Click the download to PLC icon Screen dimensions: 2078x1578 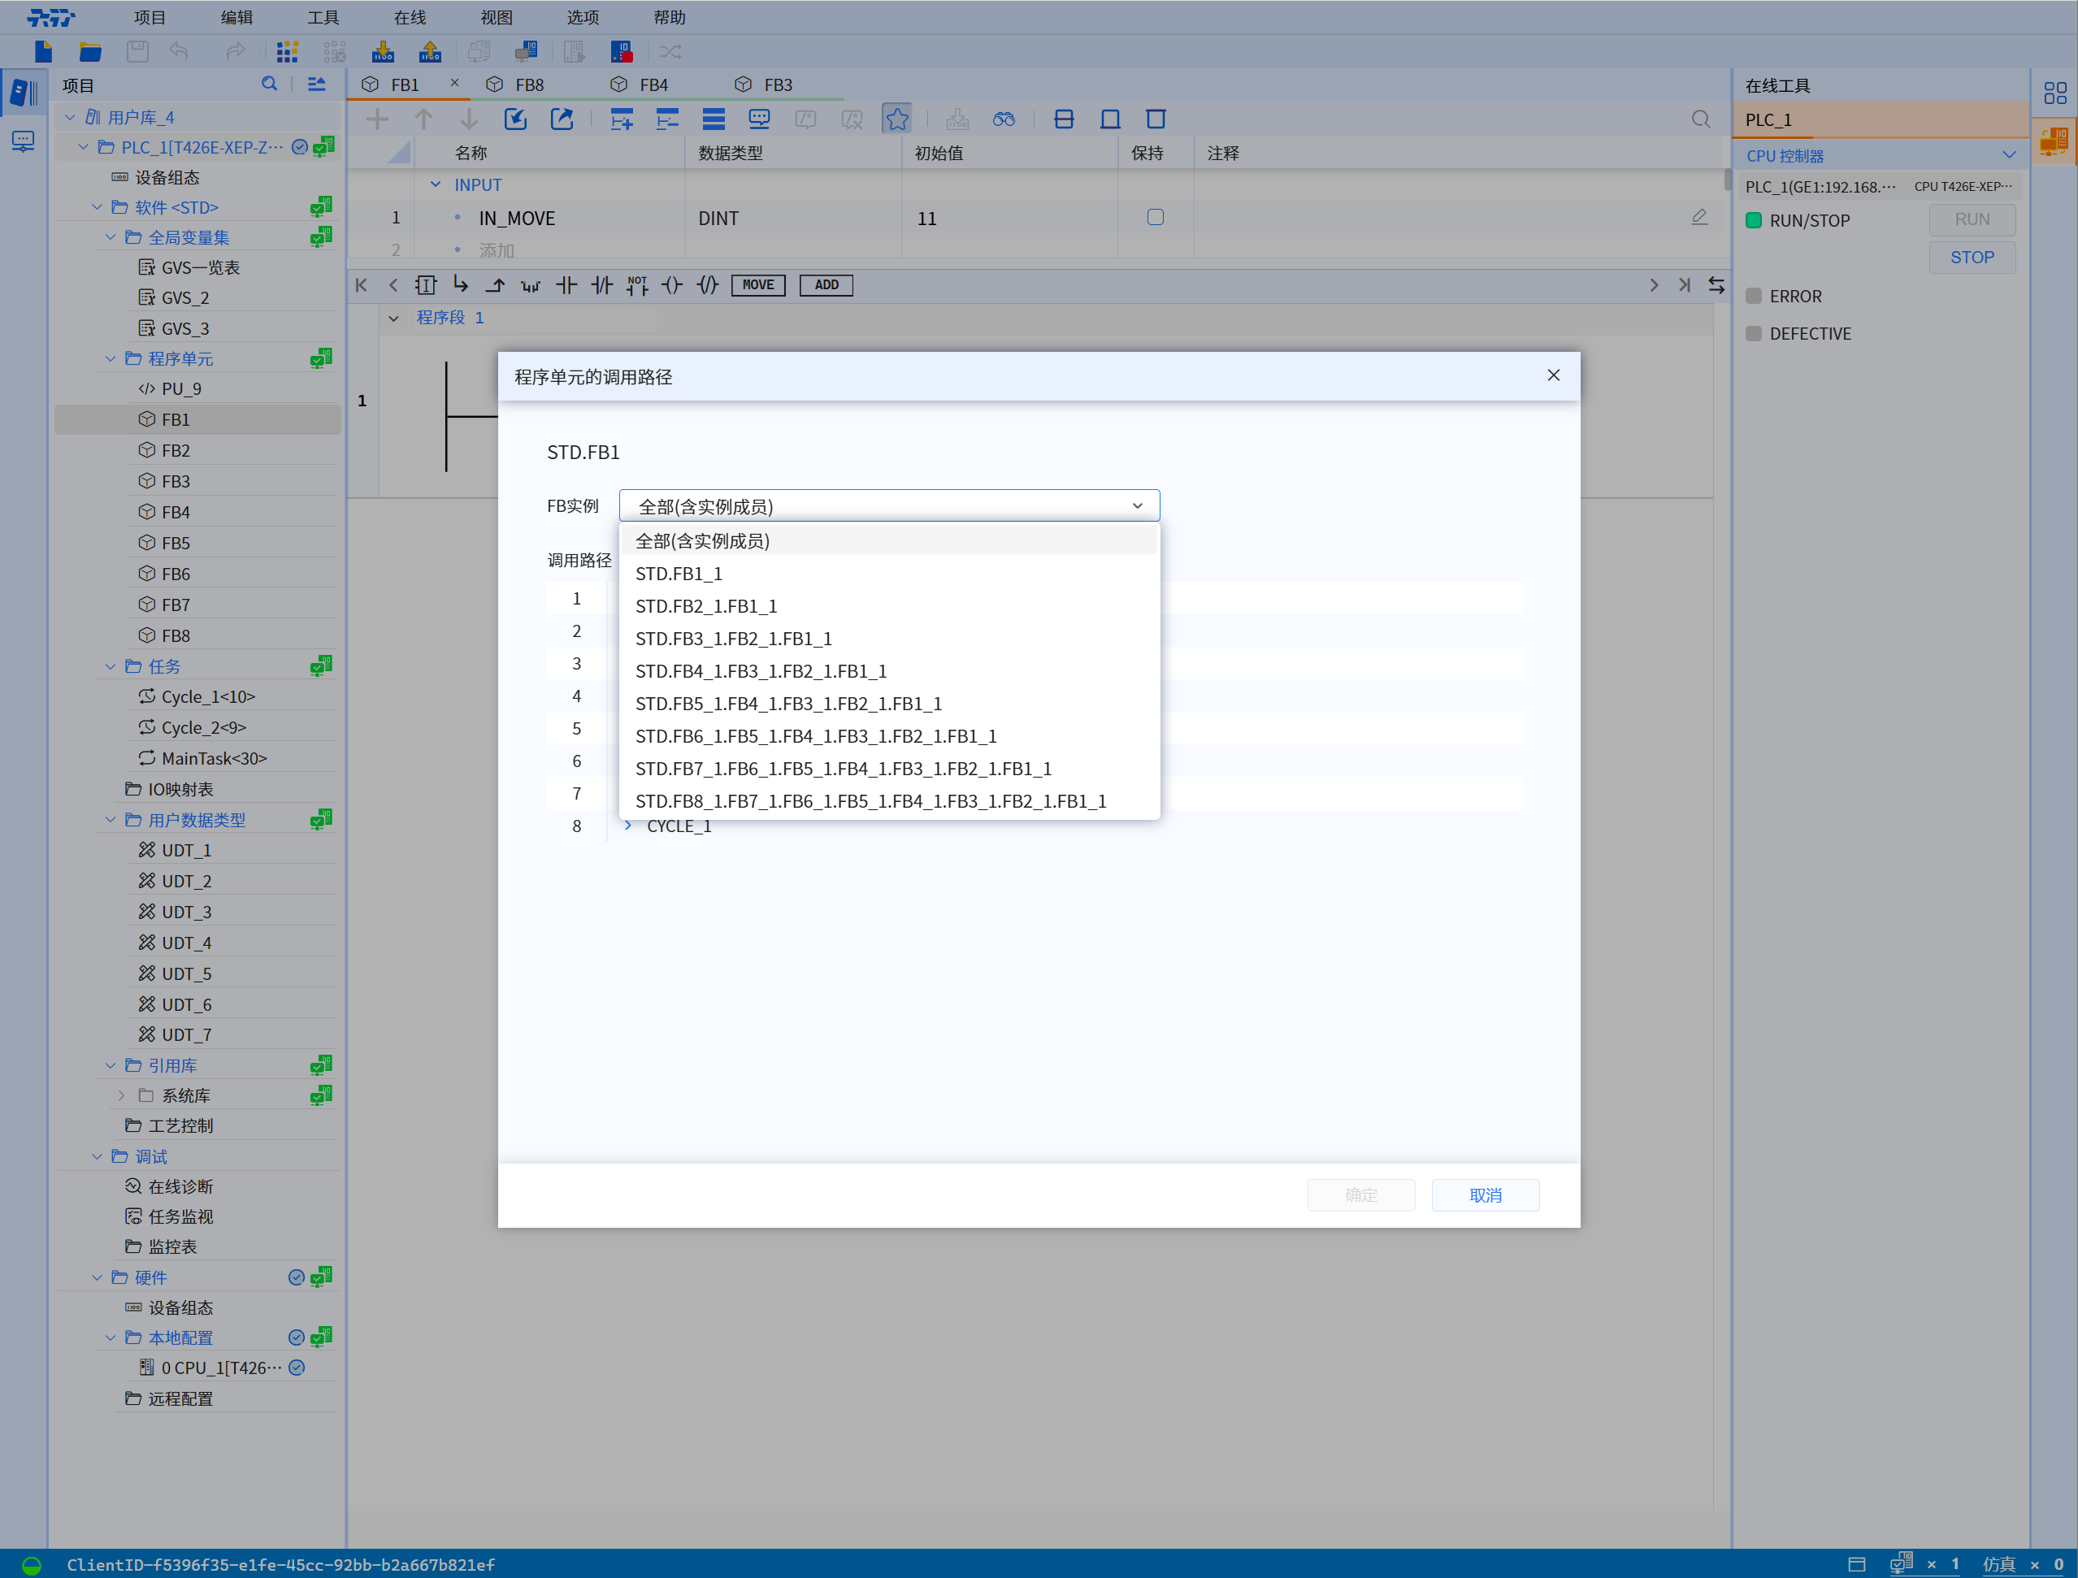[x=382, y=52]
